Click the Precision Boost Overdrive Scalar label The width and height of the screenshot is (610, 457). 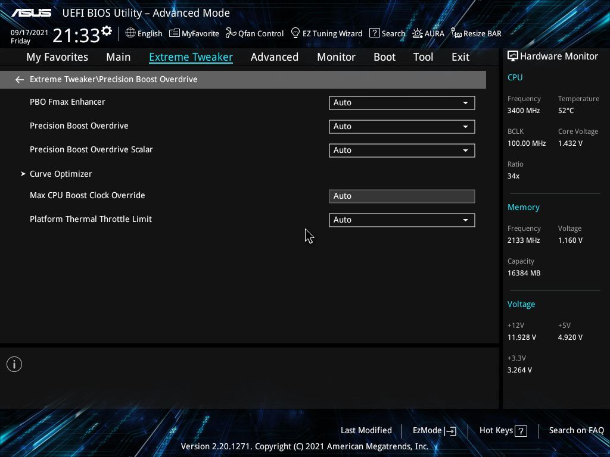click(91, 149)
